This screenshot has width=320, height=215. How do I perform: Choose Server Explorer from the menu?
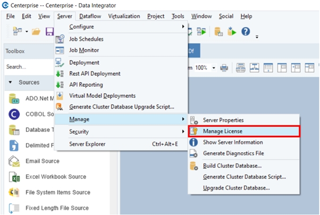tap(87, 144)
